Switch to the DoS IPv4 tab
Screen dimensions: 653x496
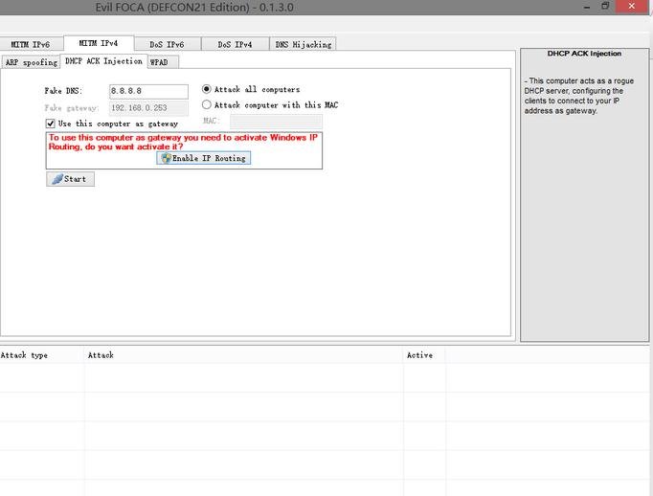click(x=235, y=44)
